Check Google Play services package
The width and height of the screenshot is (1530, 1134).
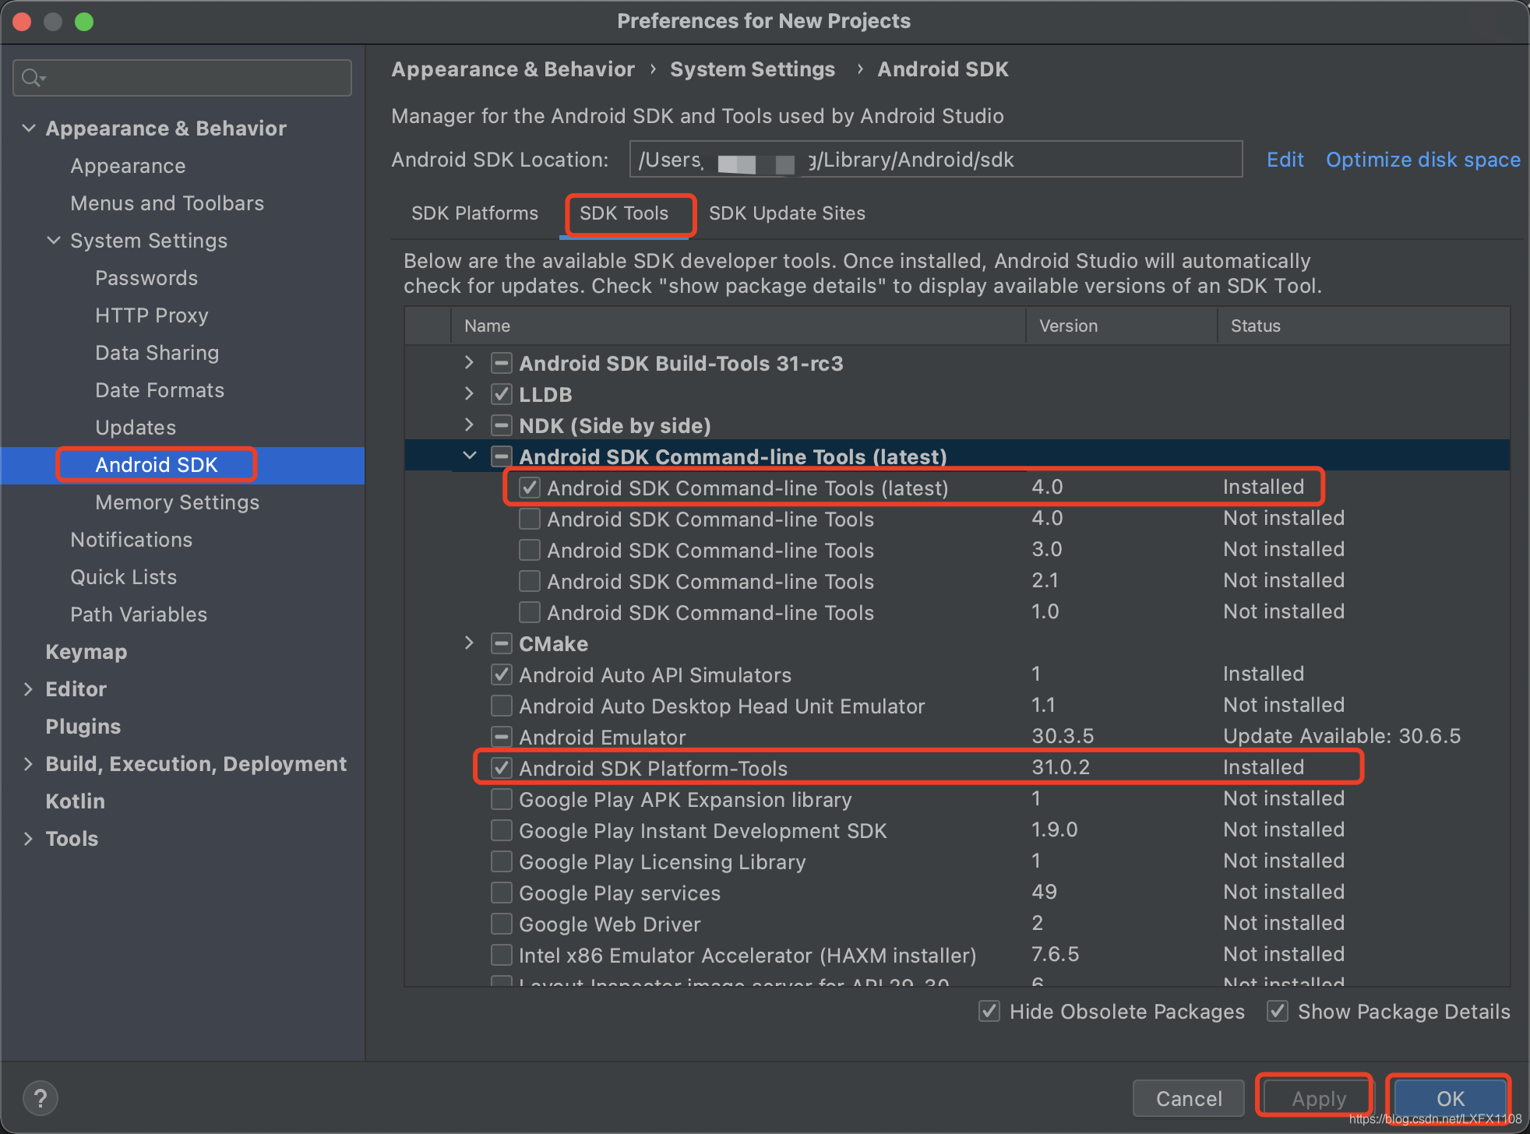coord(502,893)
